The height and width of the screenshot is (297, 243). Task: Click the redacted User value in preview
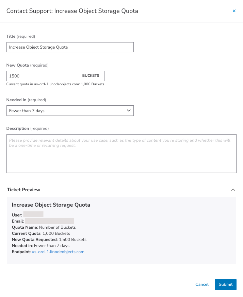(x=33, y=215)
